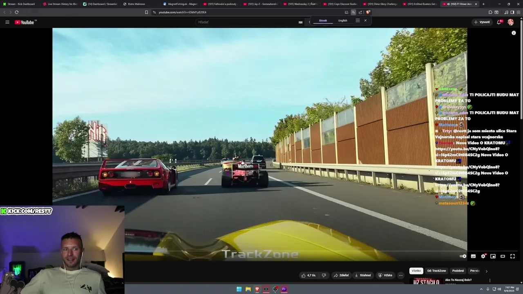
Task: Open the YouTube account avatar menu
Action: 510,22
